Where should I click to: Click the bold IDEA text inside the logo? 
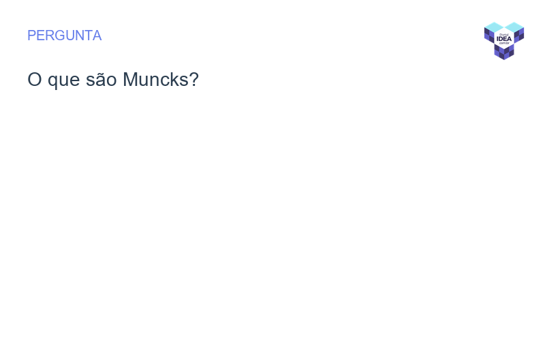[504, 39]
